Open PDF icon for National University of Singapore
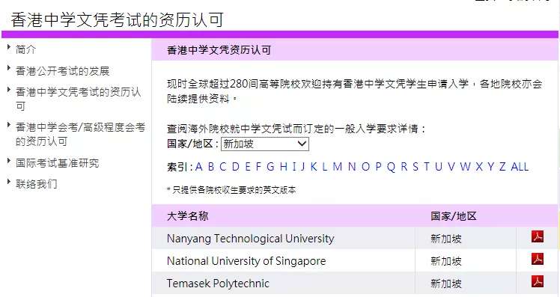Image resolution: width=560 pixels, height=297 pixels. click(537, 259)
